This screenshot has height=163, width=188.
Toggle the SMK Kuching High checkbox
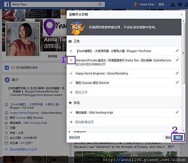tap(71, 112)
